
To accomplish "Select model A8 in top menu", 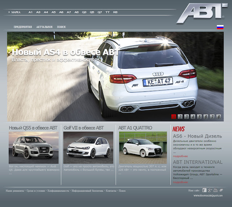I will pos(76,12).
